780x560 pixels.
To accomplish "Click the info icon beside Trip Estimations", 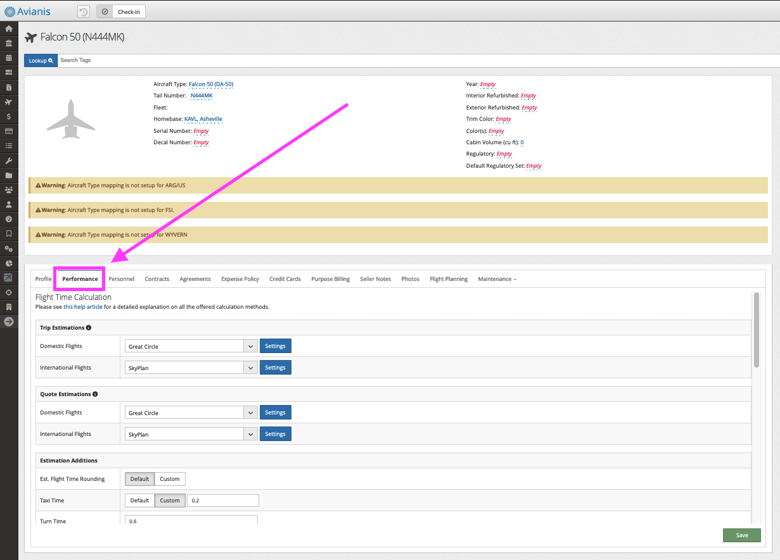I will click(x=89, y=328).
